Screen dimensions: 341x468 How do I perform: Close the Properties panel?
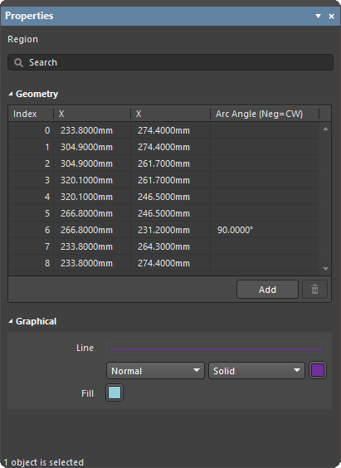331,16
